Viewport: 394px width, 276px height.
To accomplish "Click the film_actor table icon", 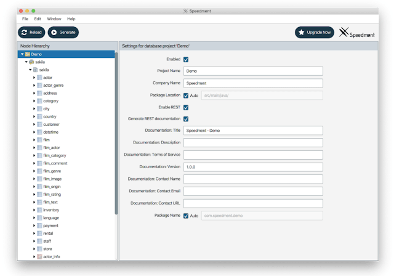I will tap(39, 148).
